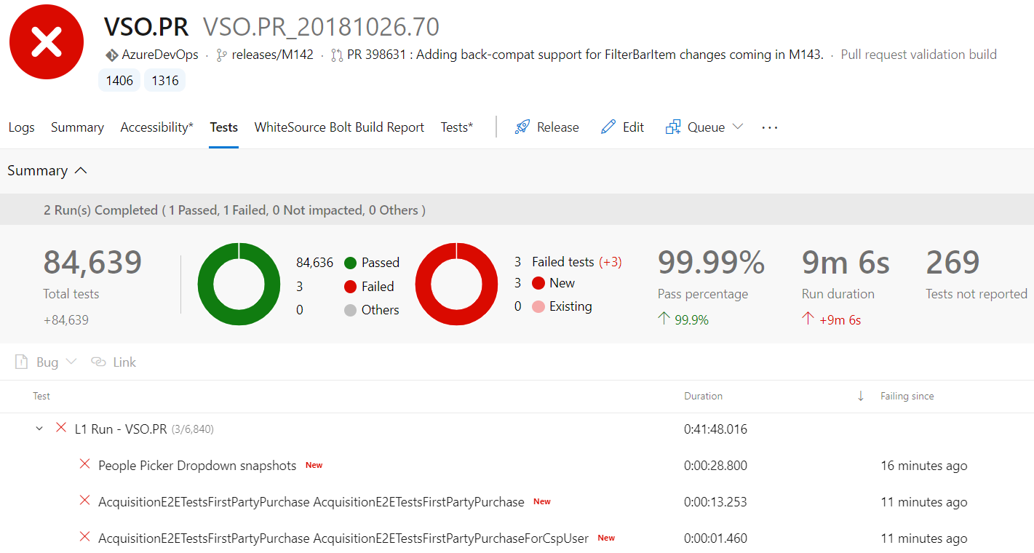This screenshot has height=553, width=1034.
Task: Click the pull request icon before PR 398631
Action: click(x=337, y=55)
